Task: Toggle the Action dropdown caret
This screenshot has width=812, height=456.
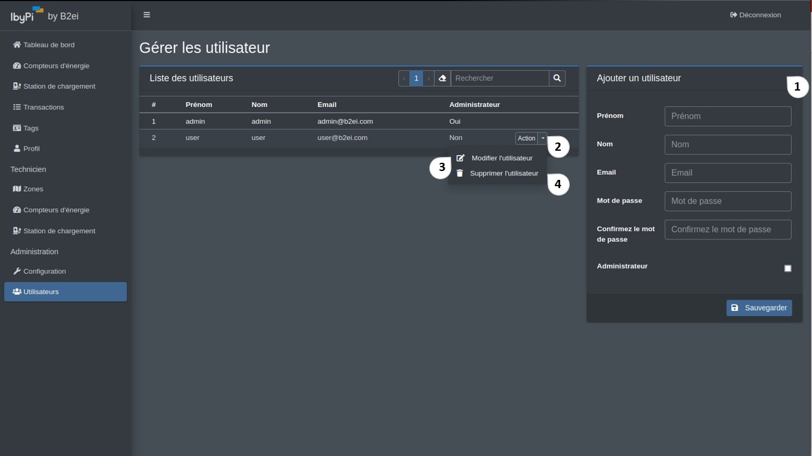Action: coord(542,138)
